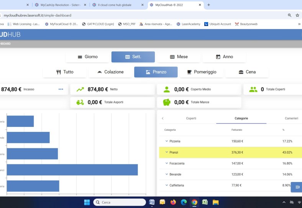Expand the Pizzeria category row
The image size is (302, 208).
click(167, 141)
